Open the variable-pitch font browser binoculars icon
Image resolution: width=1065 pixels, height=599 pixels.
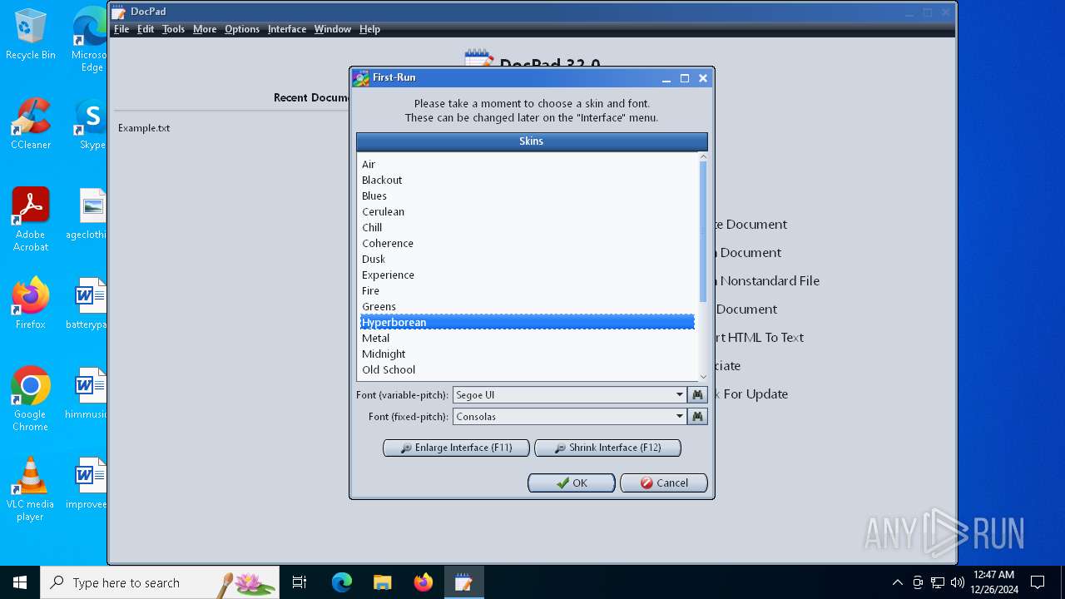[x=698, y=394]
